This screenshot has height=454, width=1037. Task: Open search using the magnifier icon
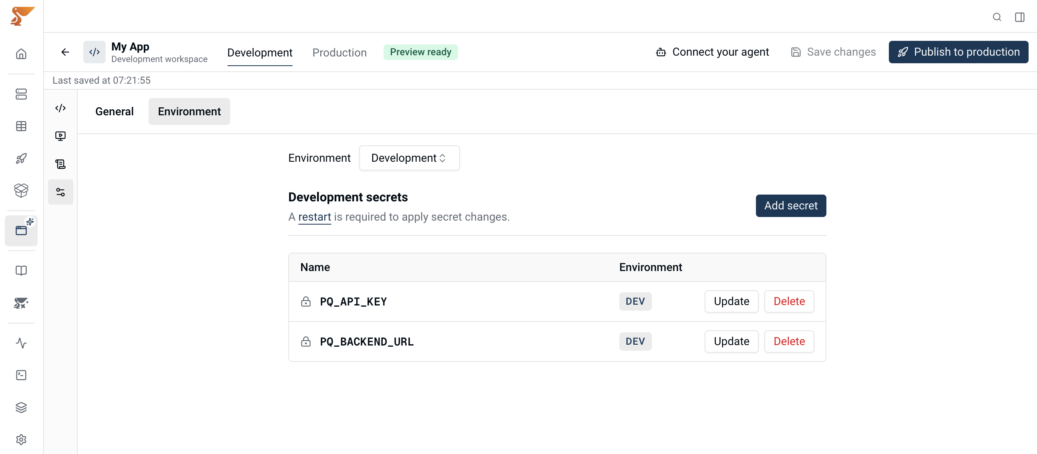click(997, 17)
